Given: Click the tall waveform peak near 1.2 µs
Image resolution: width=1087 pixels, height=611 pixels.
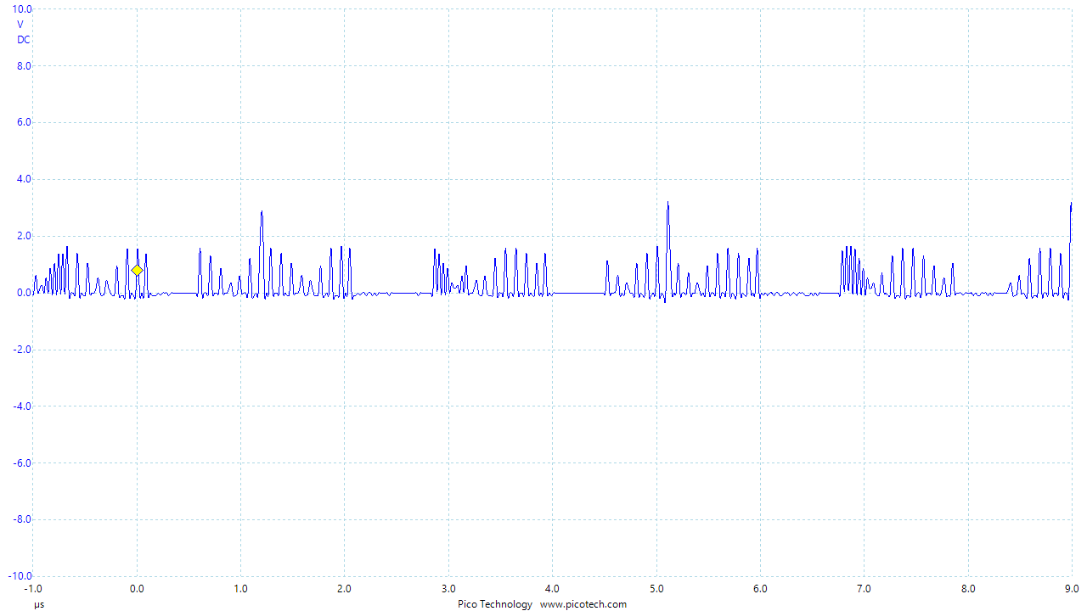Looking at the screenshot, I should (x=262, y=214).
